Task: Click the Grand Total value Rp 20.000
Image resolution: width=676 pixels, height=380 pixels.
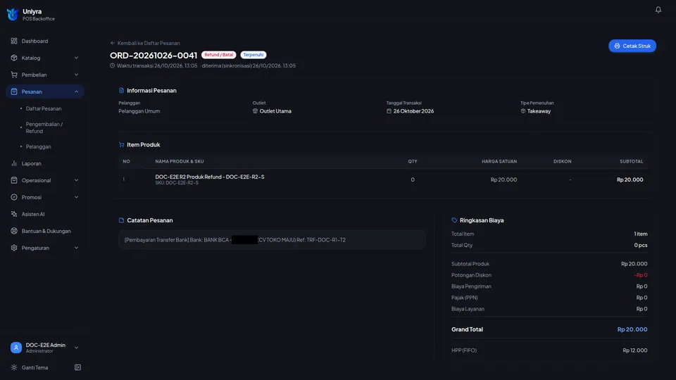Action: (x=632, y=329)
